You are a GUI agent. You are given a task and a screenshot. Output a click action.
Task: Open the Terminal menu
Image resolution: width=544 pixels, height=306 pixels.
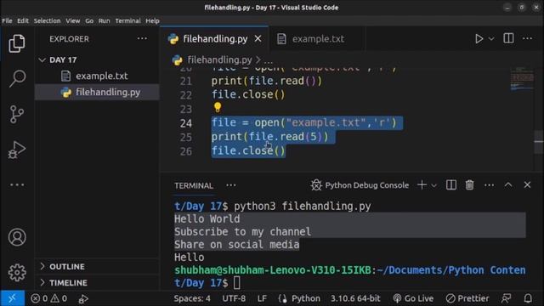(x=128, y=20)
